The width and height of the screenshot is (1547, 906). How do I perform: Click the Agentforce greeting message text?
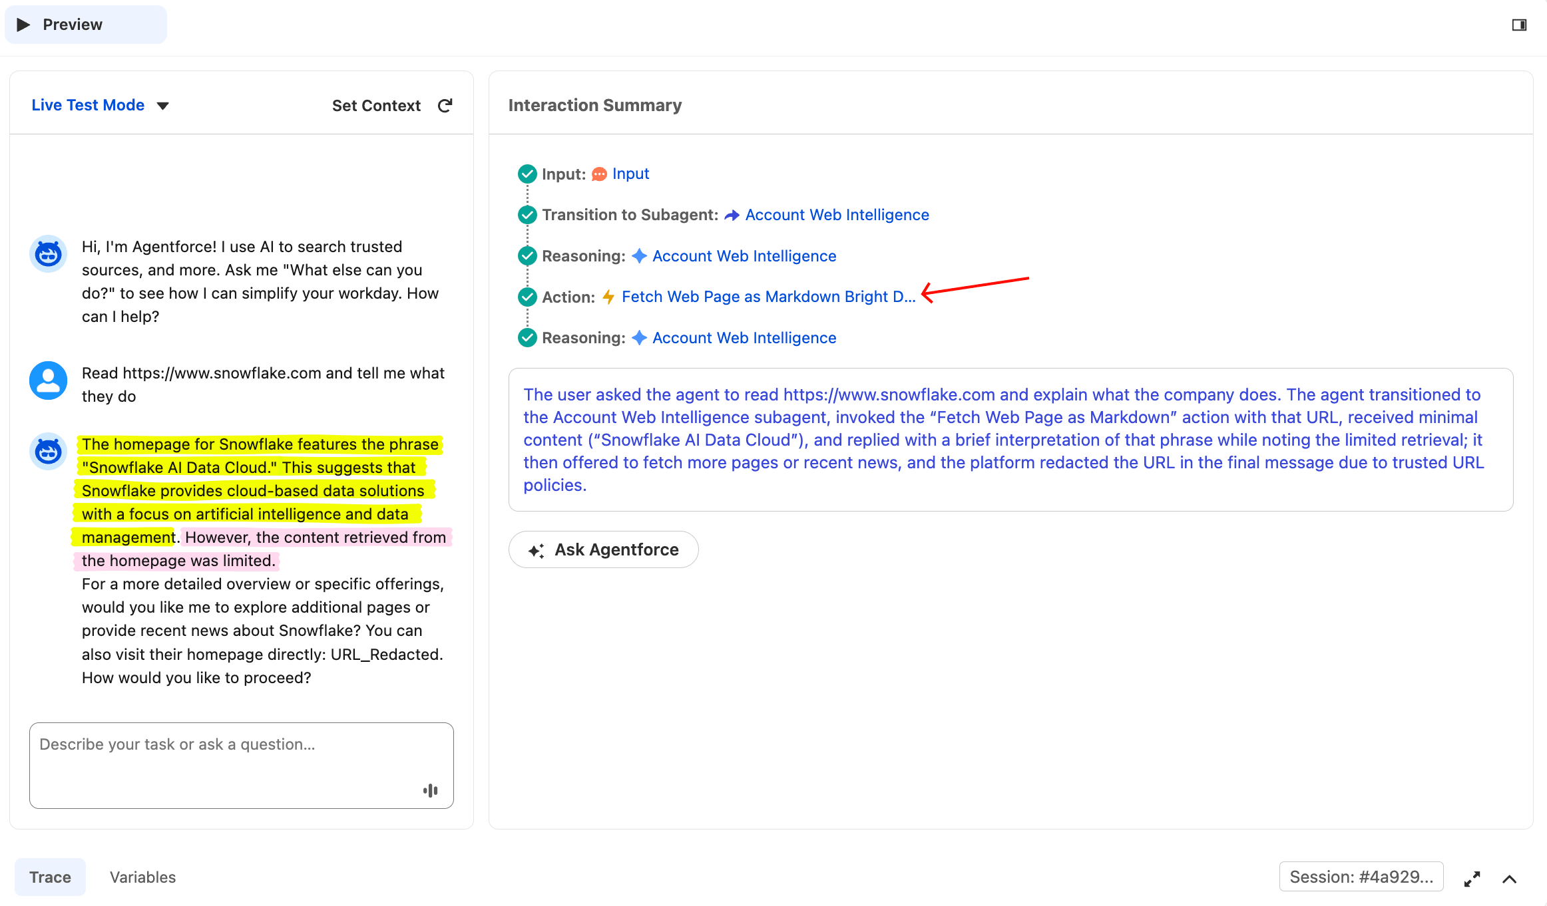[x=260, y=281]
